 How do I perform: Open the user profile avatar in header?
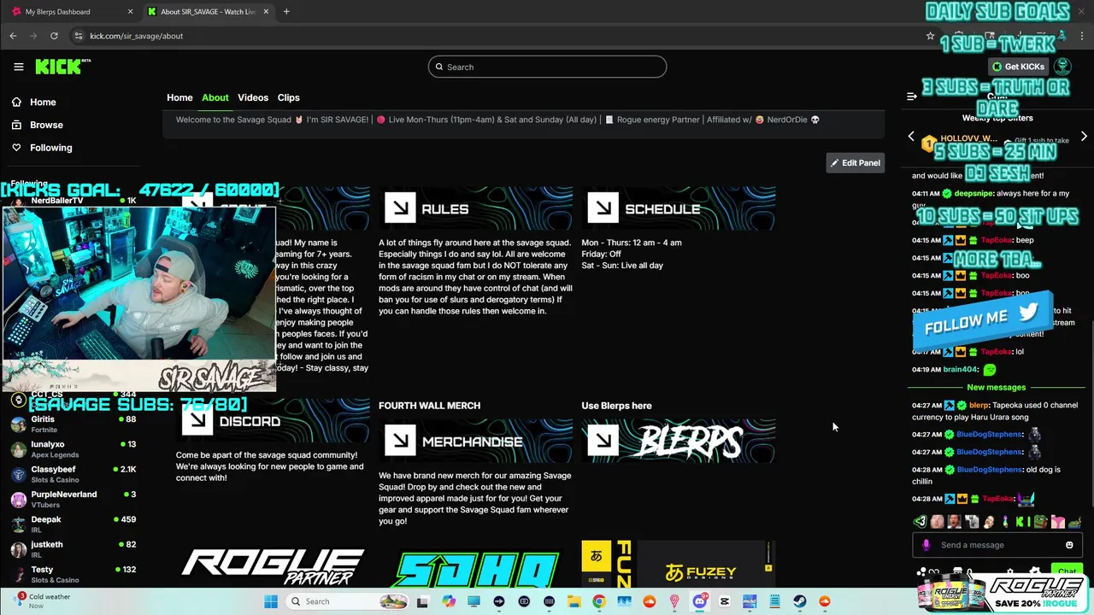tap(1062, 67)
